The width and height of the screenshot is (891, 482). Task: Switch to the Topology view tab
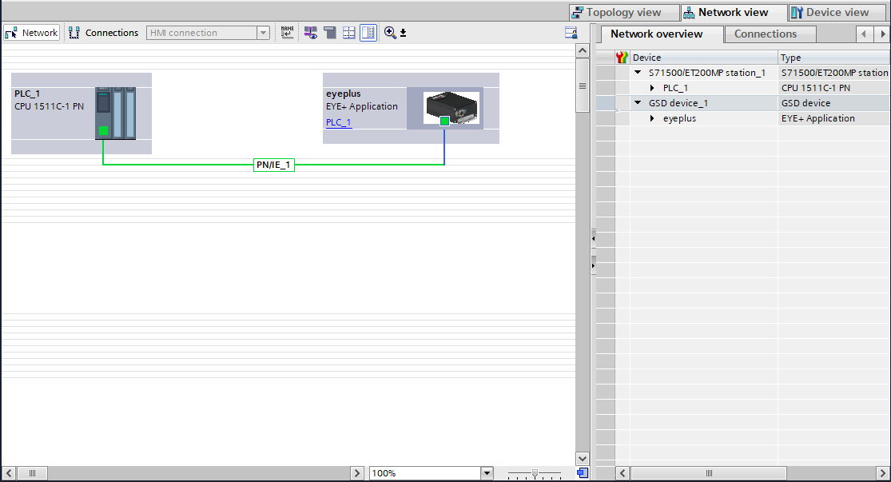[x=617, y=12]
